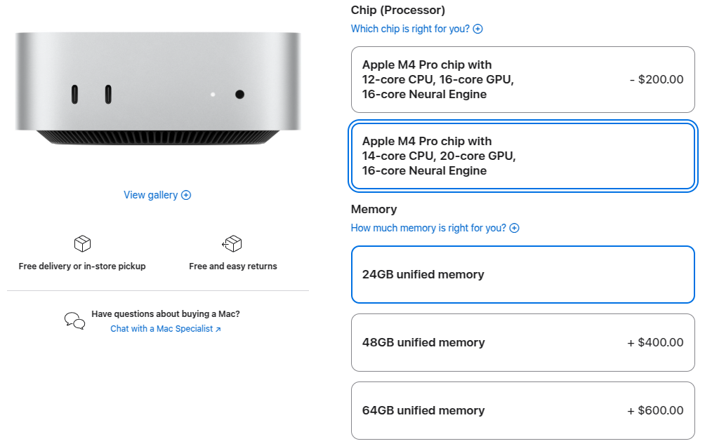The width and height of the screenshot is (712, 446).
Task: Click 'Free and easy returns' text
Action: (x=233, y=266)
